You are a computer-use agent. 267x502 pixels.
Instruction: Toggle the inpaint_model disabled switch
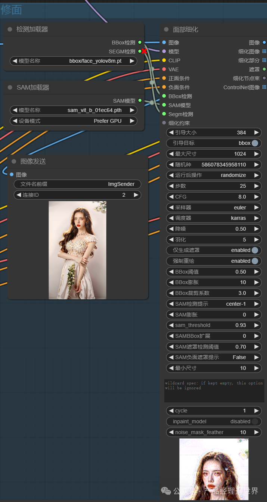pyautogui.click(x=255, y=421)
